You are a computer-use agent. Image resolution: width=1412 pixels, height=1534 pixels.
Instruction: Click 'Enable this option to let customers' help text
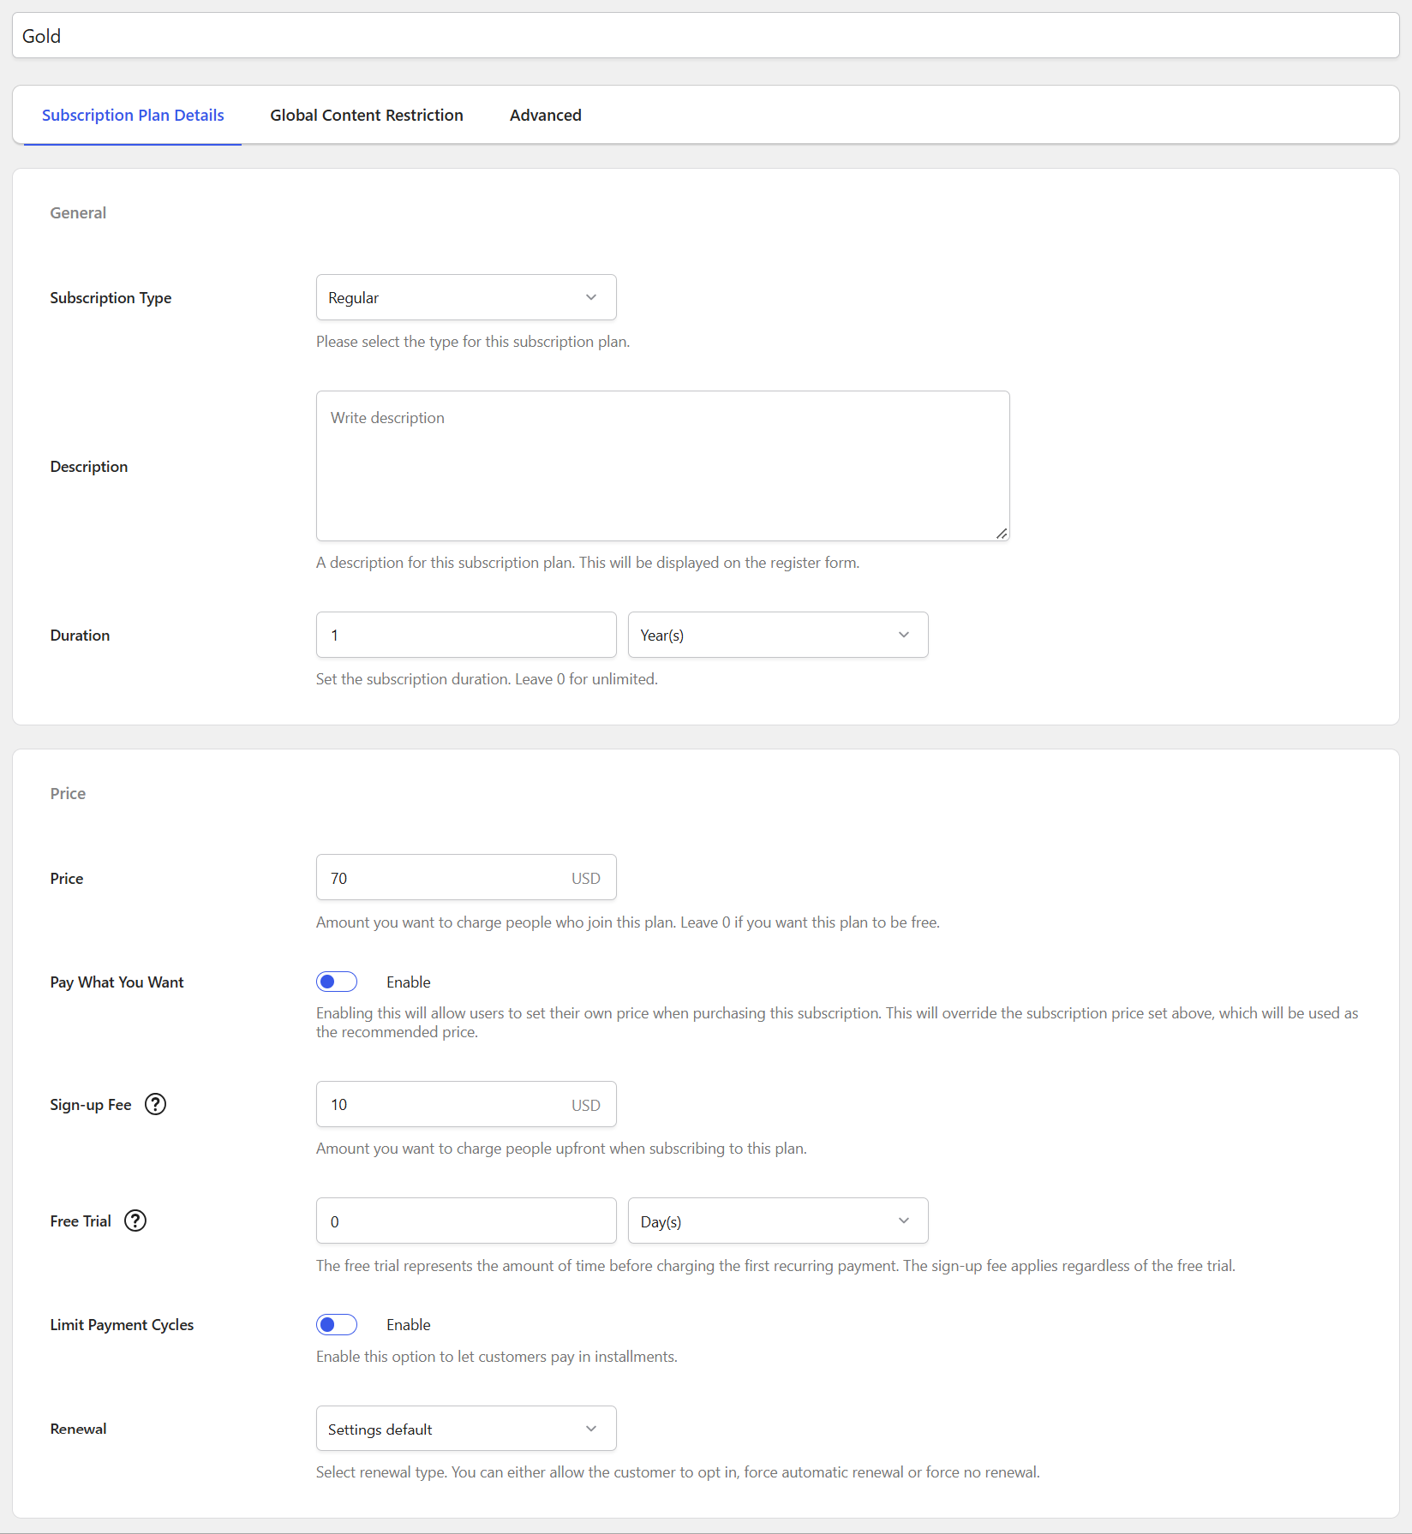pos(497,1357)
